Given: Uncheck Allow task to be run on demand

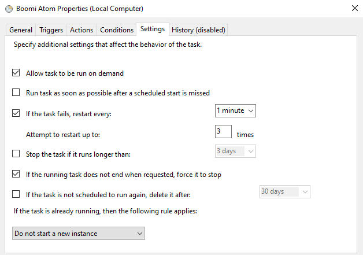Looking at the screenshot, I should (x=16, y=73).
